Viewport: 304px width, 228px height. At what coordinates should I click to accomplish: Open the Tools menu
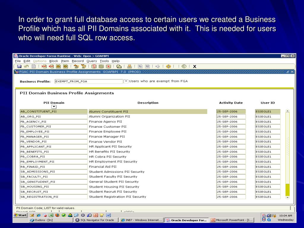click(104, 61)
